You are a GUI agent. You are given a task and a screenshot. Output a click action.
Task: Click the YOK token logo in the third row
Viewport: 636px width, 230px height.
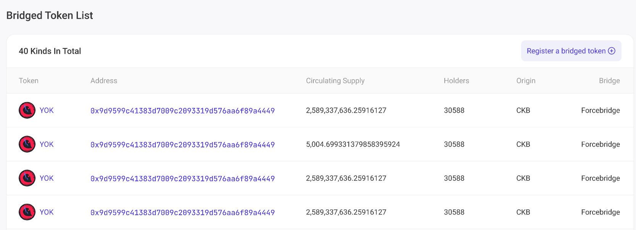click(27, 178)
